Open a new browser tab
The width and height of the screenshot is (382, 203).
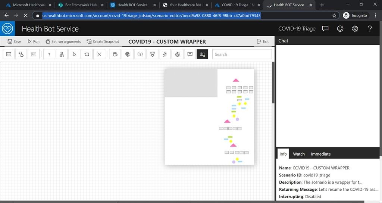pyautogui.click(x=322, y=5)
